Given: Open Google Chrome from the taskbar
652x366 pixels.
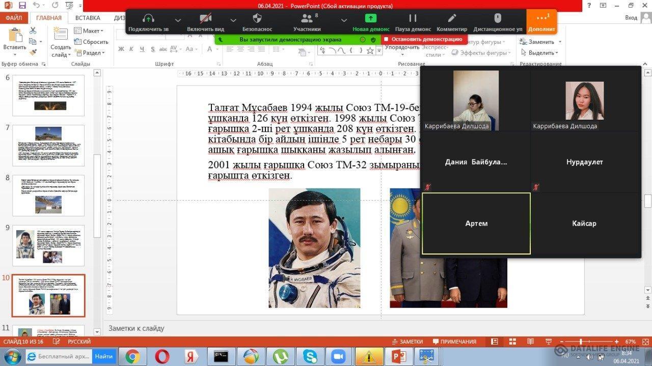Looking at the screenshot, I should pos(132,356).
